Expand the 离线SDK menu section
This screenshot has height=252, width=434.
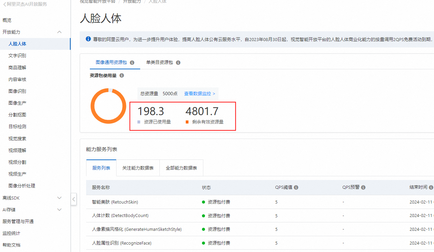click(59, 198)
